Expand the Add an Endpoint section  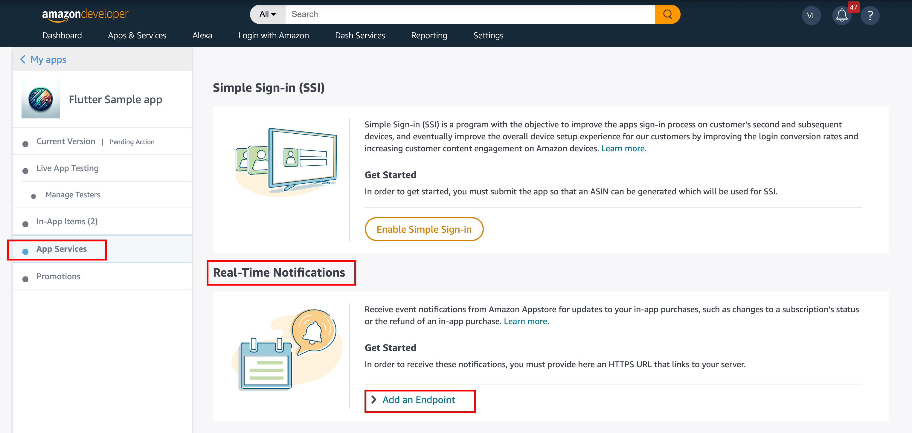tap(418, 400)
